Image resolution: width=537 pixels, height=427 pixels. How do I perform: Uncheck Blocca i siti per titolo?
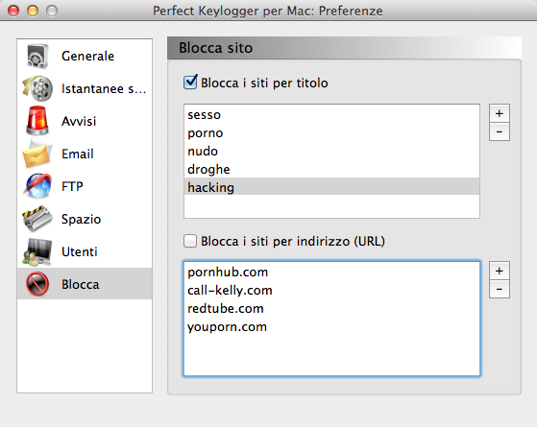190,83
